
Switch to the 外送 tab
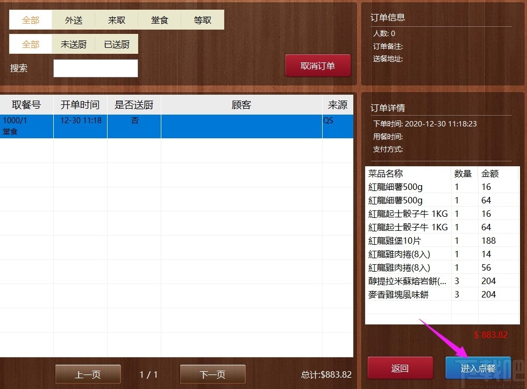click(74, 19)
